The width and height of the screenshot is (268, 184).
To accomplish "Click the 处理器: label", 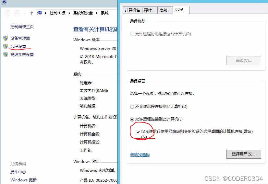I will point(86,83).
